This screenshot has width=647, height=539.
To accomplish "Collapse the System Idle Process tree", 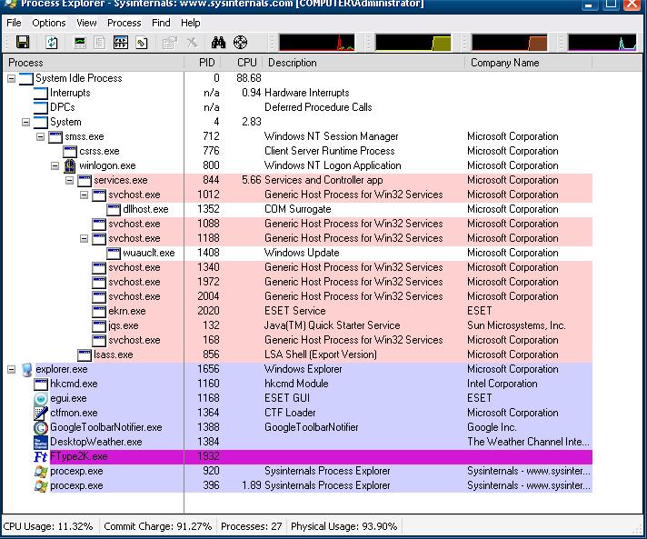I will 12,78.
